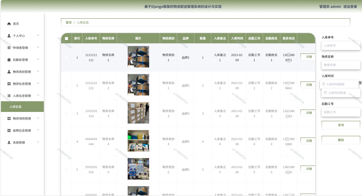Click 退出登录 to log out
Viewport: 362px width, 196px height.
point(350,7)
